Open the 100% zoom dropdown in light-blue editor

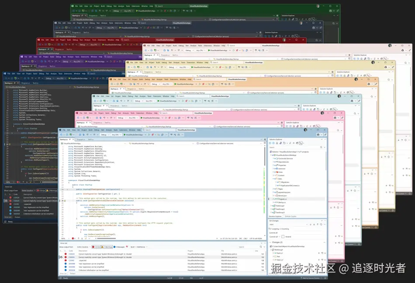(x=66, y=238)
